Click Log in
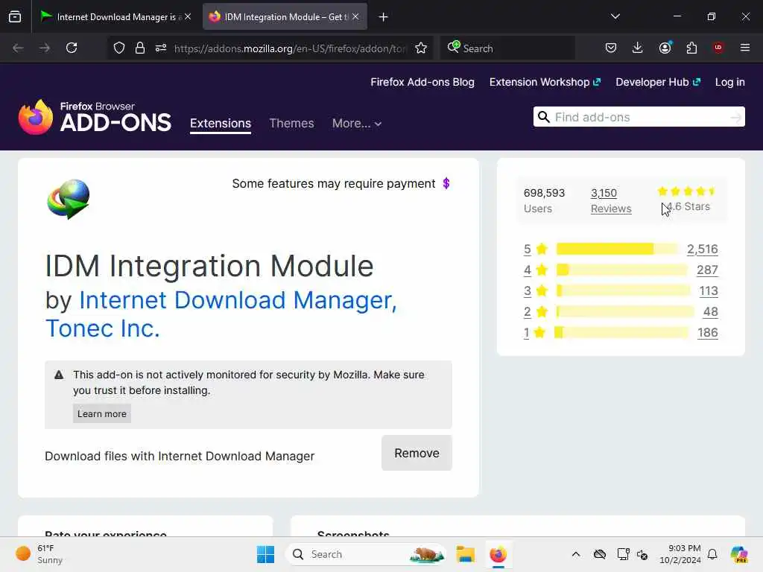The width and height of the screenshot is (763, 572). [729, 82]
